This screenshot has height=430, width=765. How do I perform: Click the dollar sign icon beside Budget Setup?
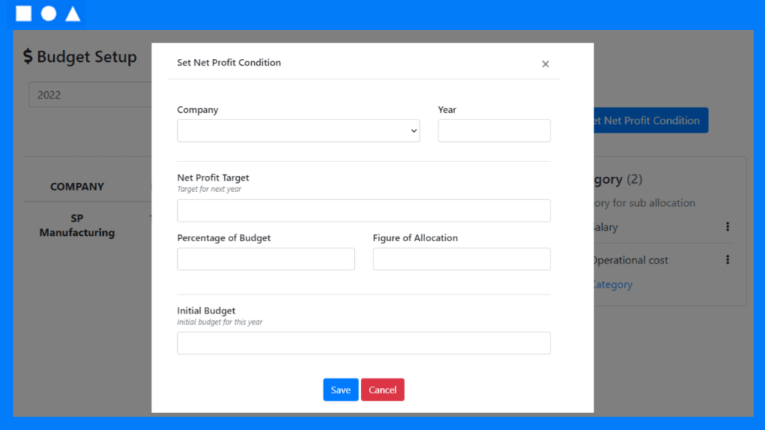tap(28, 57)
